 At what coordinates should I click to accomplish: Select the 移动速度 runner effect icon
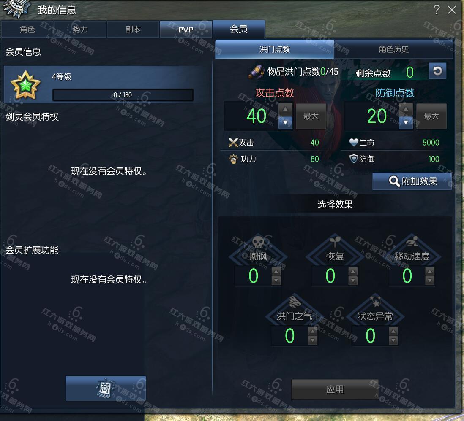point(412,241)
